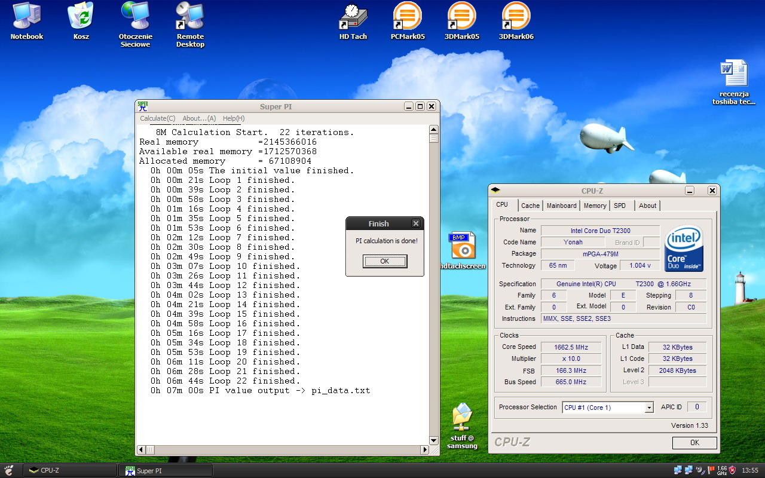
Task: Open the Kosz recycle bin icon
Action: (x=81, y=17)
